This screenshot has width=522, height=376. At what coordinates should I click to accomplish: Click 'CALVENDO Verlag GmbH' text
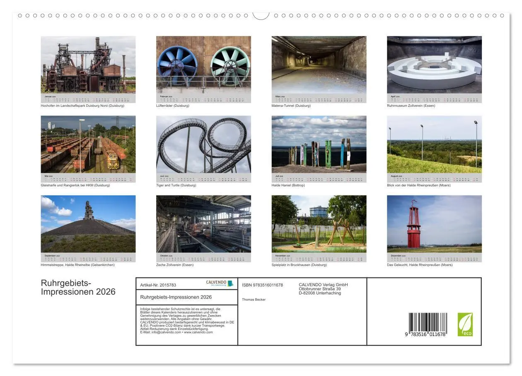[x=324, y=285]
